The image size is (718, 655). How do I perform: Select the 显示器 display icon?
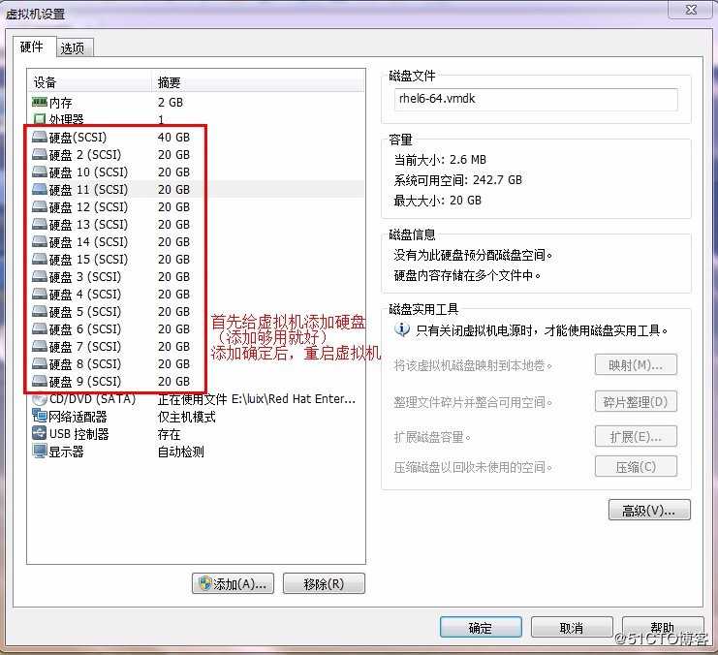40,452
